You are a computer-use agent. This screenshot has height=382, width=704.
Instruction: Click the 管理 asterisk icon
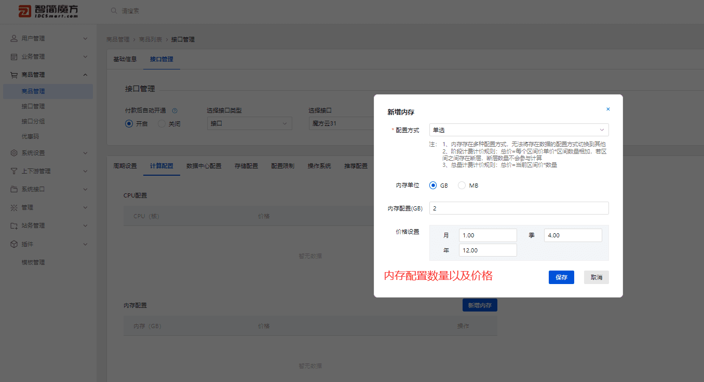[14, 207]
